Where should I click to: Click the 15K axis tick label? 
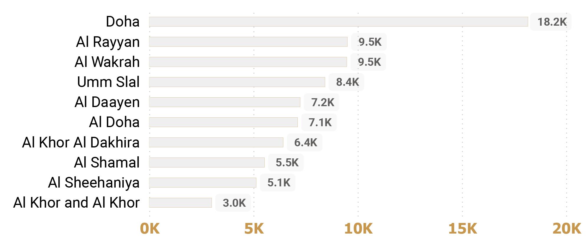[462, 229]
